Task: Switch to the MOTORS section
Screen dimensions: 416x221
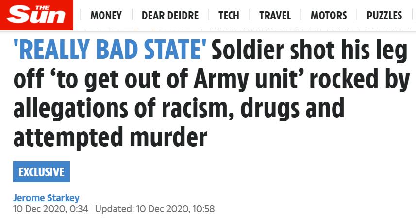Action: tap(329, 16)
